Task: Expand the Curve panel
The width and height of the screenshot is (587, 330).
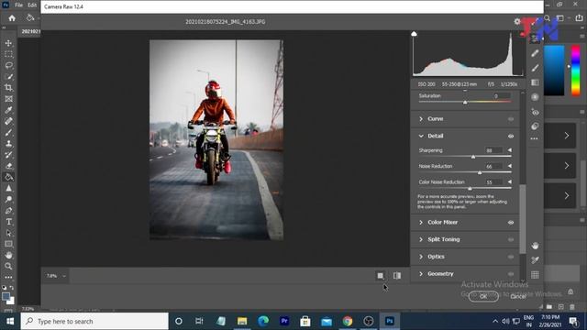Action: coord(421,119)
